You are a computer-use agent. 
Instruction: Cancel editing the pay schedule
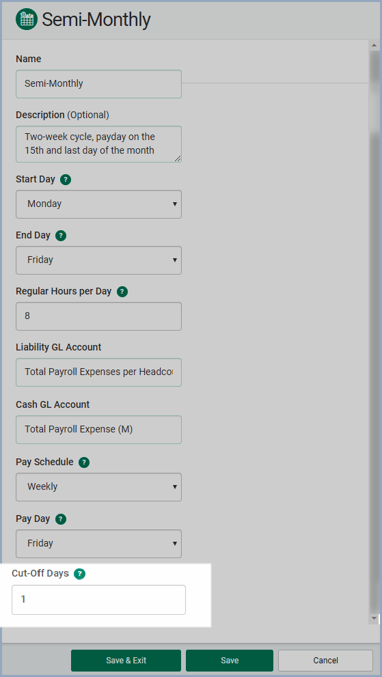point(325,661)
